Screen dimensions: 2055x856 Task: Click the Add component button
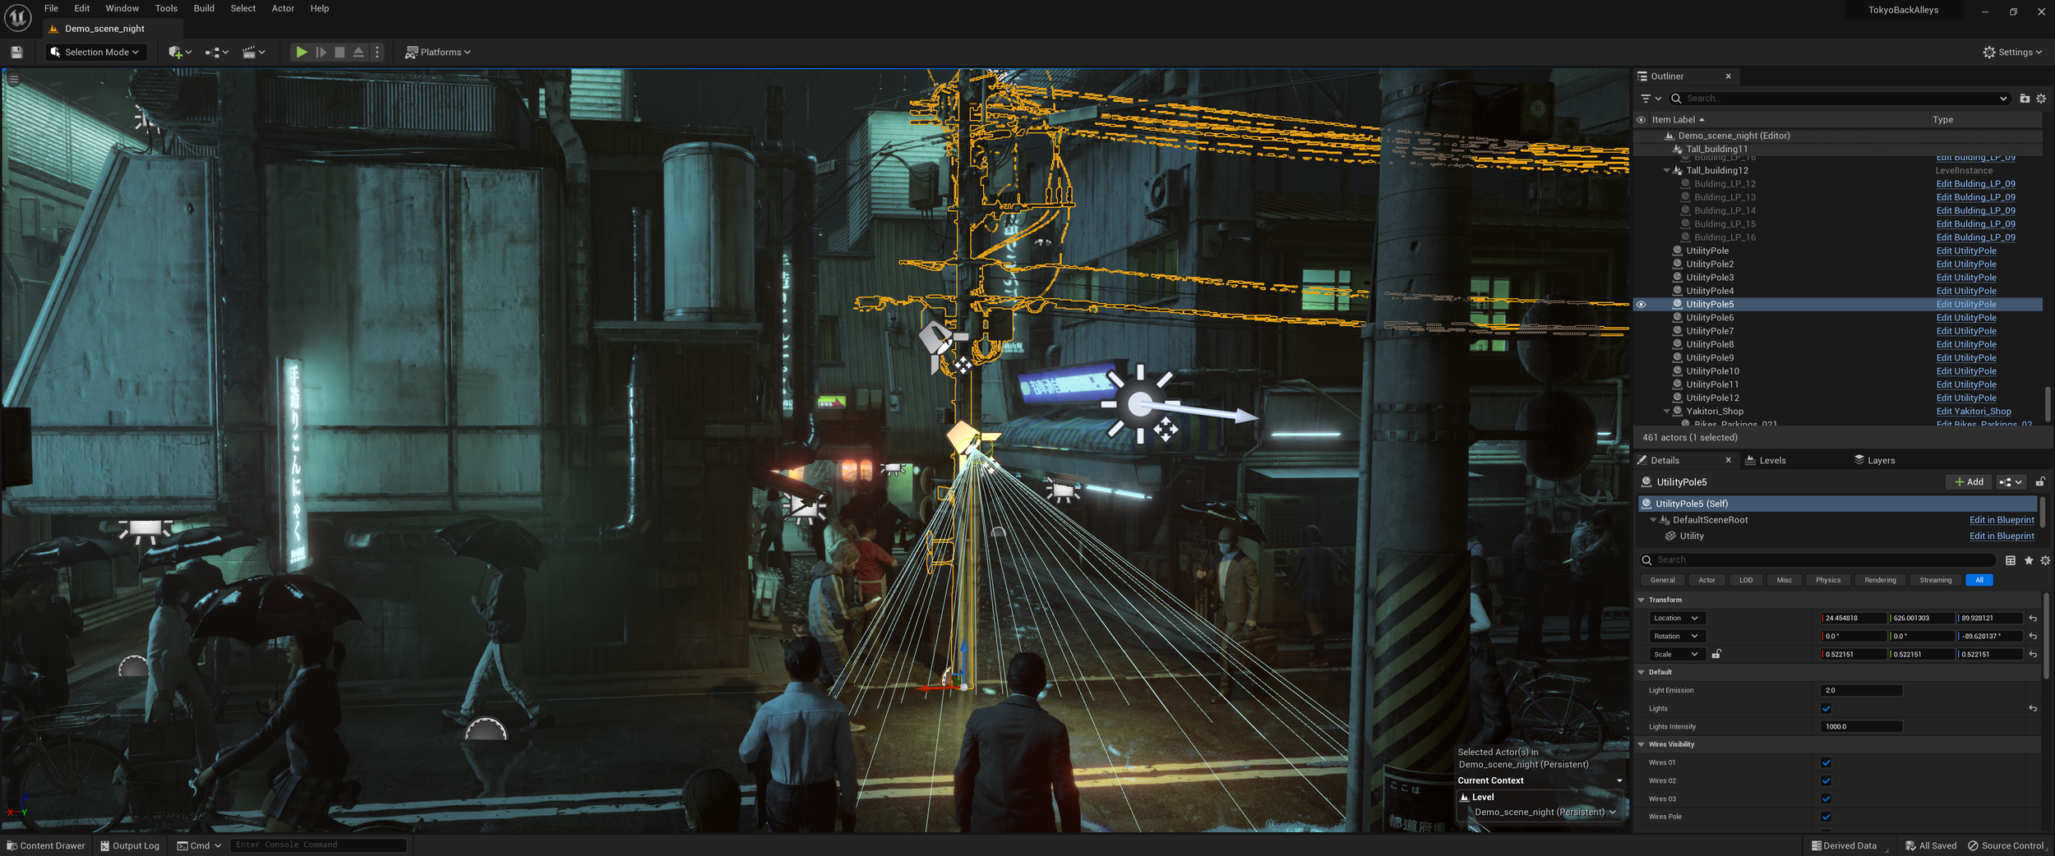(x=1968, y=482)
